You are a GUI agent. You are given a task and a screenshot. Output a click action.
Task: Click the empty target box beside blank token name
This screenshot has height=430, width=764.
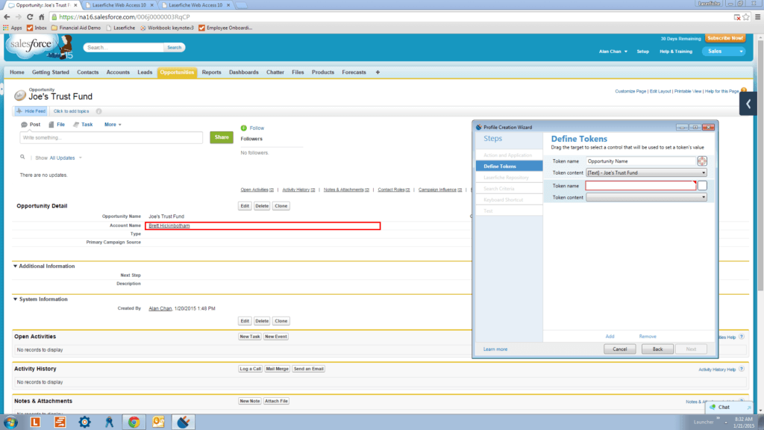pyautogui.click(x=701, y=186)
